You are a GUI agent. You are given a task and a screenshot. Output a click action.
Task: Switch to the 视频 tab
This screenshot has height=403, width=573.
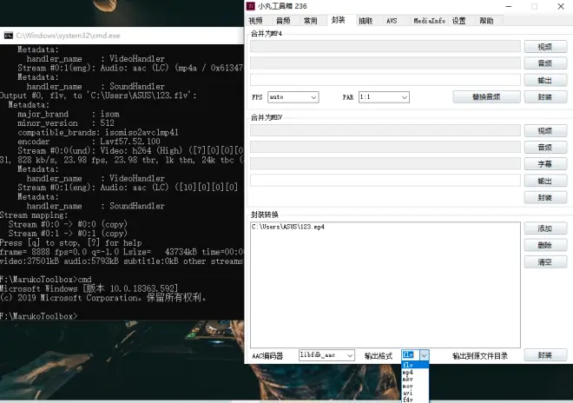click(255, 21)
